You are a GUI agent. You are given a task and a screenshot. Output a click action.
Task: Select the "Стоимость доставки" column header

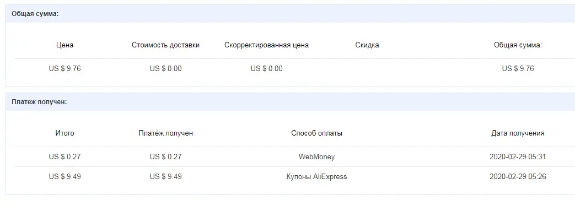(166, 45)
